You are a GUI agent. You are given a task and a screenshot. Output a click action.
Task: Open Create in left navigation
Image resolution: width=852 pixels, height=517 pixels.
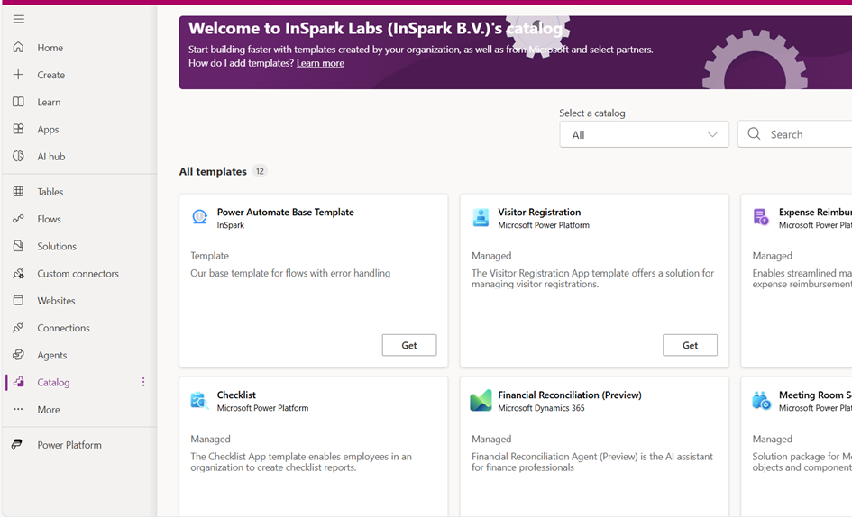[x=51, y=75]
